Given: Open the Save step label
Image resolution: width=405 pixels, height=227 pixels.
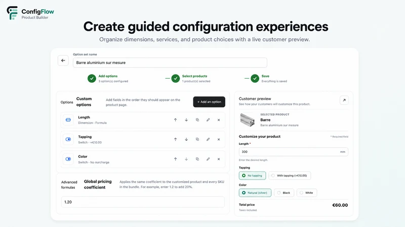Looking at the screenshot, I should pos(265,76).
